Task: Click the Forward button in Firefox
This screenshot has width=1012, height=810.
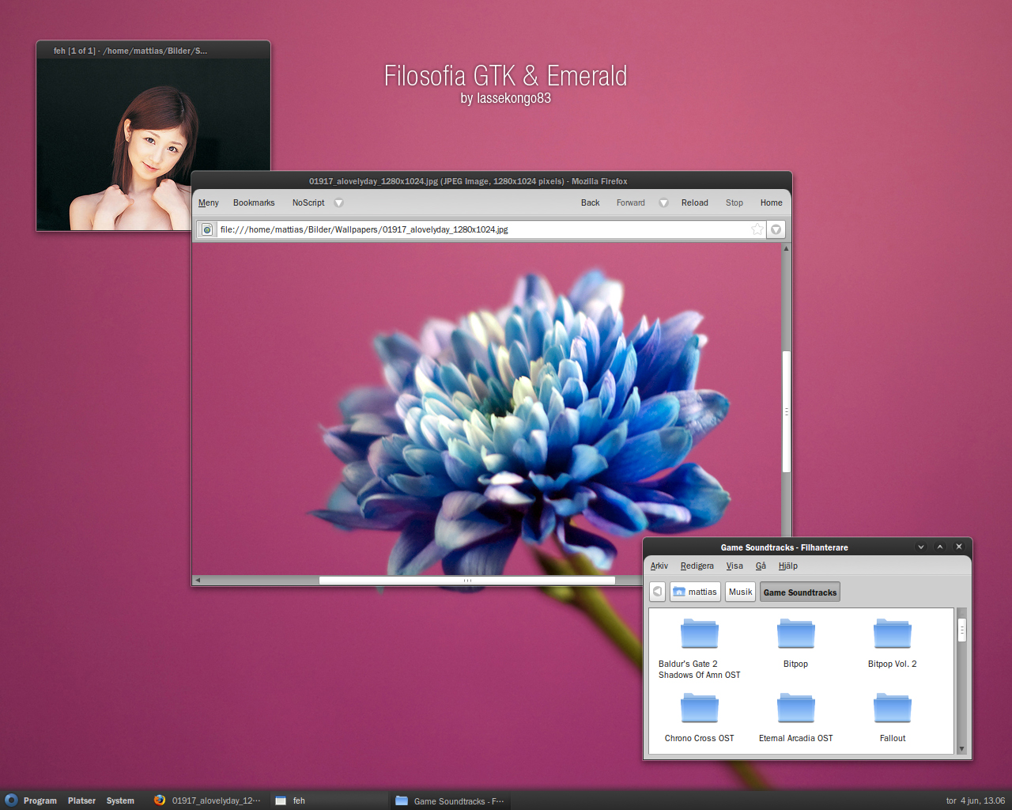Action: click(x=631, y=202)
